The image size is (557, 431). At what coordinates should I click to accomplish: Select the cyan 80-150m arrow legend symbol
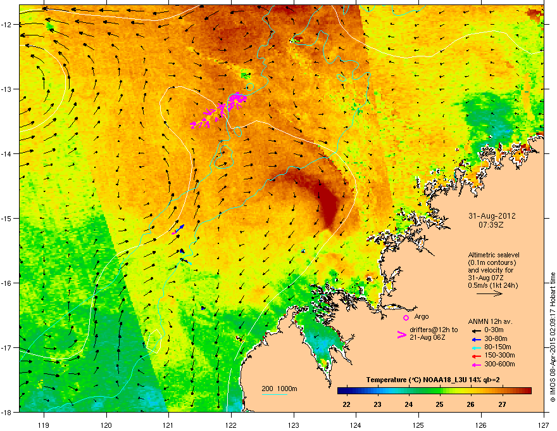point(476,348)
